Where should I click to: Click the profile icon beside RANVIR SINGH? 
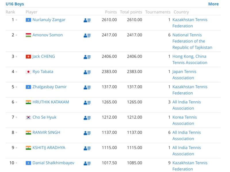tap(87, 133)
